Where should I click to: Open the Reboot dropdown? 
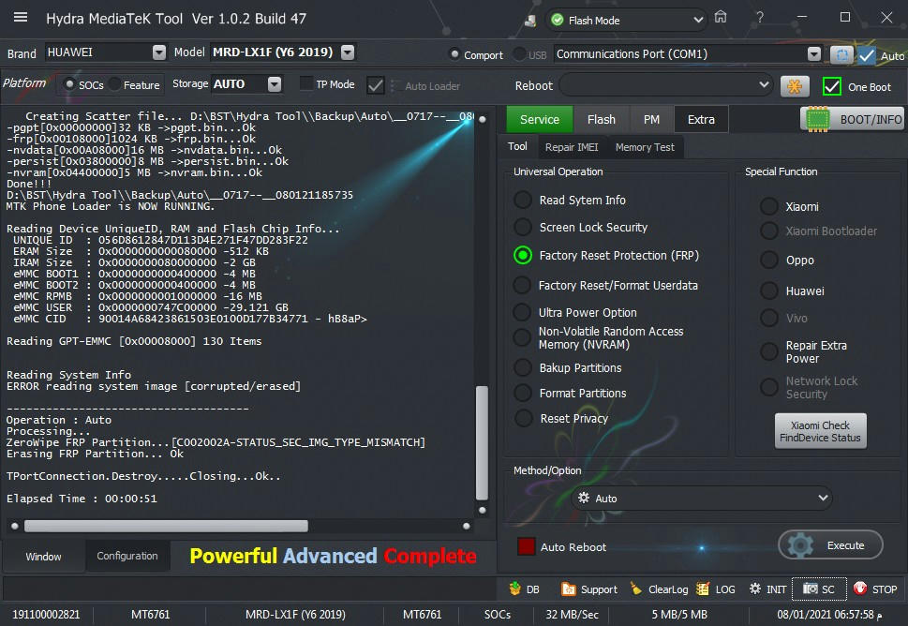pos(764,85)
